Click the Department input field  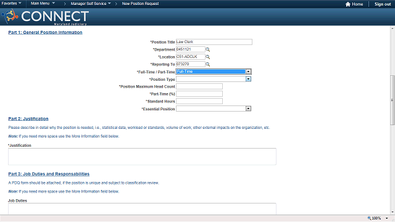pyautogui.click(x=191, y=49)
